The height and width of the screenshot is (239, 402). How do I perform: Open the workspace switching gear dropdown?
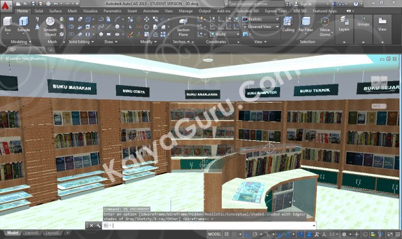[x=346, y=234]
